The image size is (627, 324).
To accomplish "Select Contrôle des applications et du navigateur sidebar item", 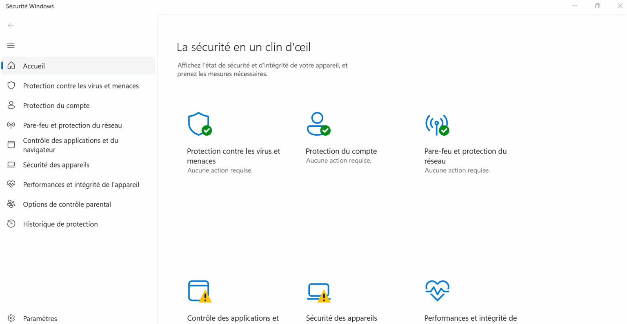I will point(78,145).
